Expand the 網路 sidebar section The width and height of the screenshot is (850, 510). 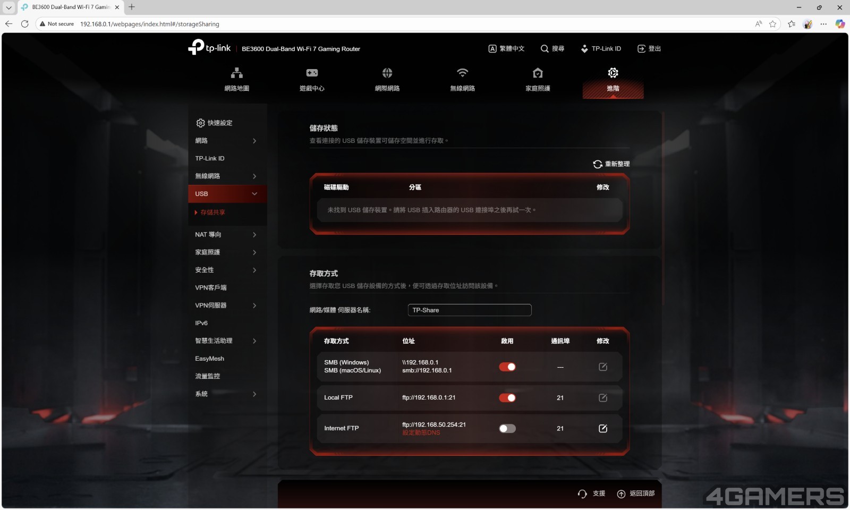226,141
